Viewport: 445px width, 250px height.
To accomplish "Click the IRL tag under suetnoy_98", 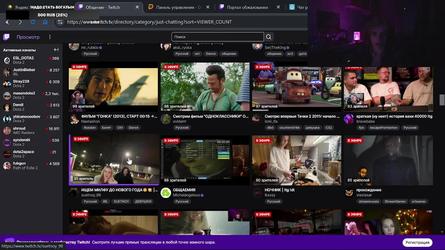I will click(105, 201).
